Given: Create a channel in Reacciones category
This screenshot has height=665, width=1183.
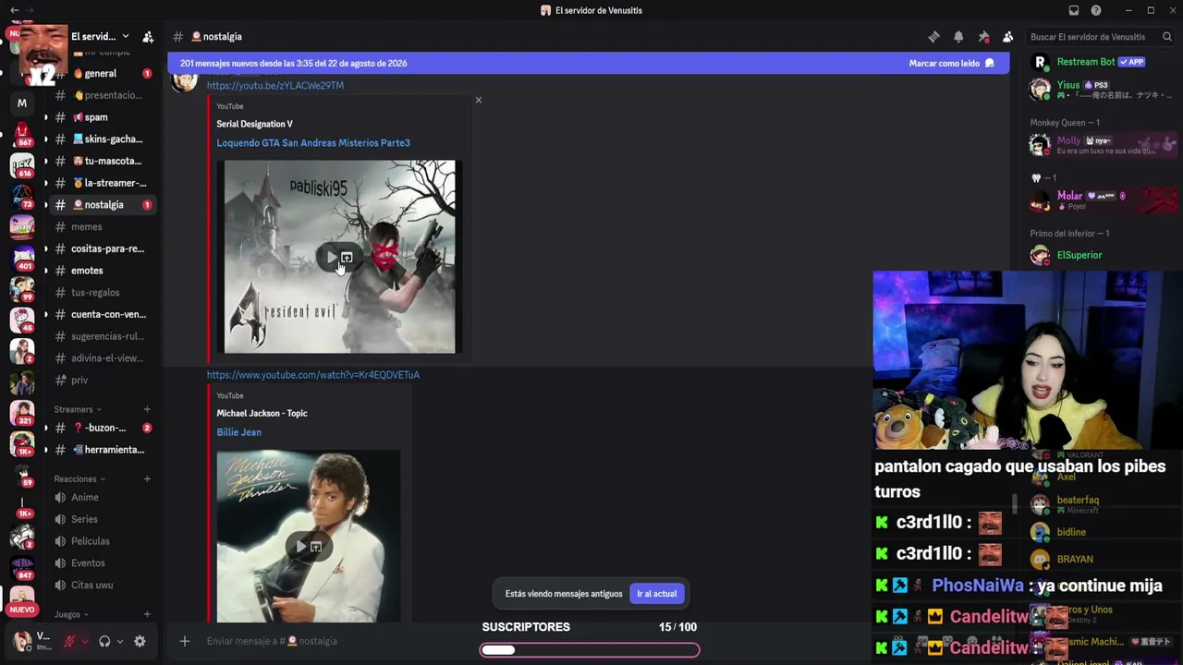Looking at the screenshot, I should 147,479.
